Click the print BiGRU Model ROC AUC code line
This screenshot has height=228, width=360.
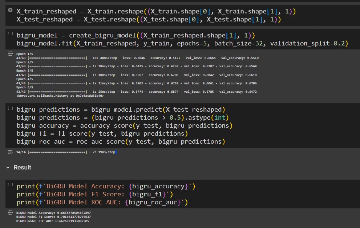coord(102,203)
